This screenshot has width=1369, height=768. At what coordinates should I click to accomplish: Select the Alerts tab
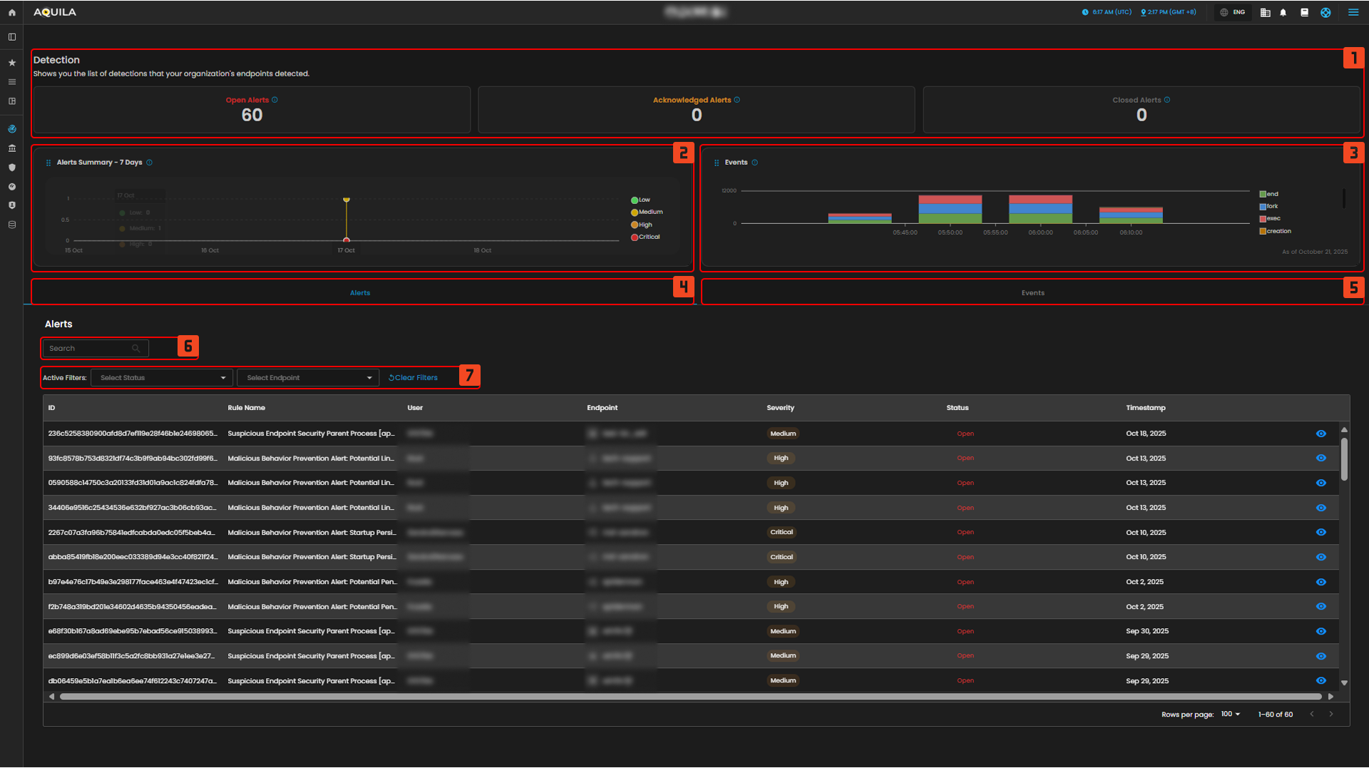click(x=360, y=293)
